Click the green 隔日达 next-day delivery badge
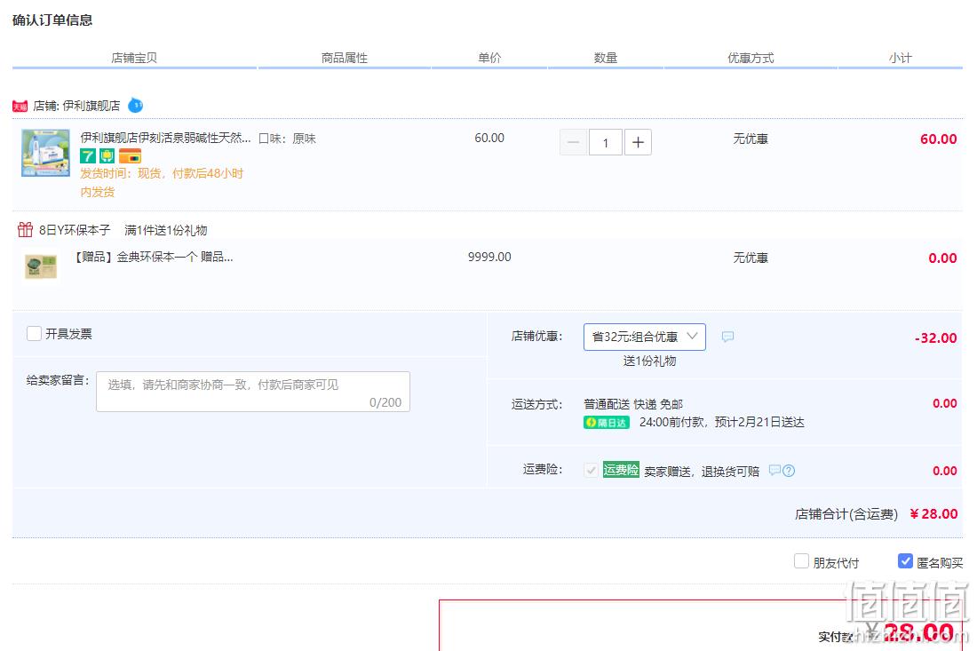This screenshot has width=977, height=651. (x=607, y=423)
